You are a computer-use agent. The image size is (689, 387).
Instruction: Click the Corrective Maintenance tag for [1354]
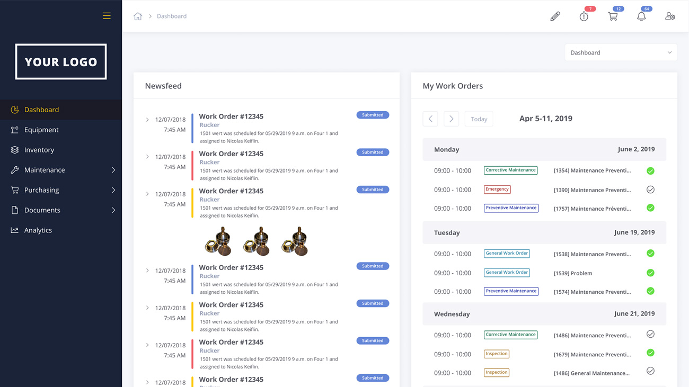tap(510, 170)
